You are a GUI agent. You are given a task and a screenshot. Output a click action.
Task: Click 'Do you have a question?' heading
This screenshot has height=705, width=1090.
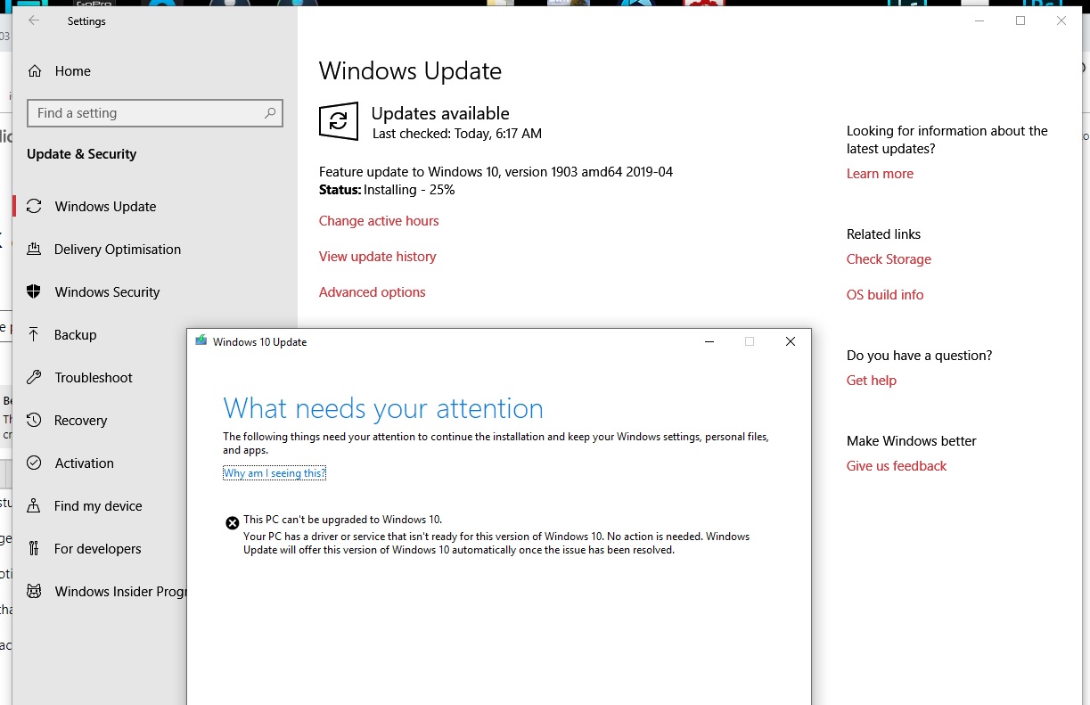click(920, 356)
